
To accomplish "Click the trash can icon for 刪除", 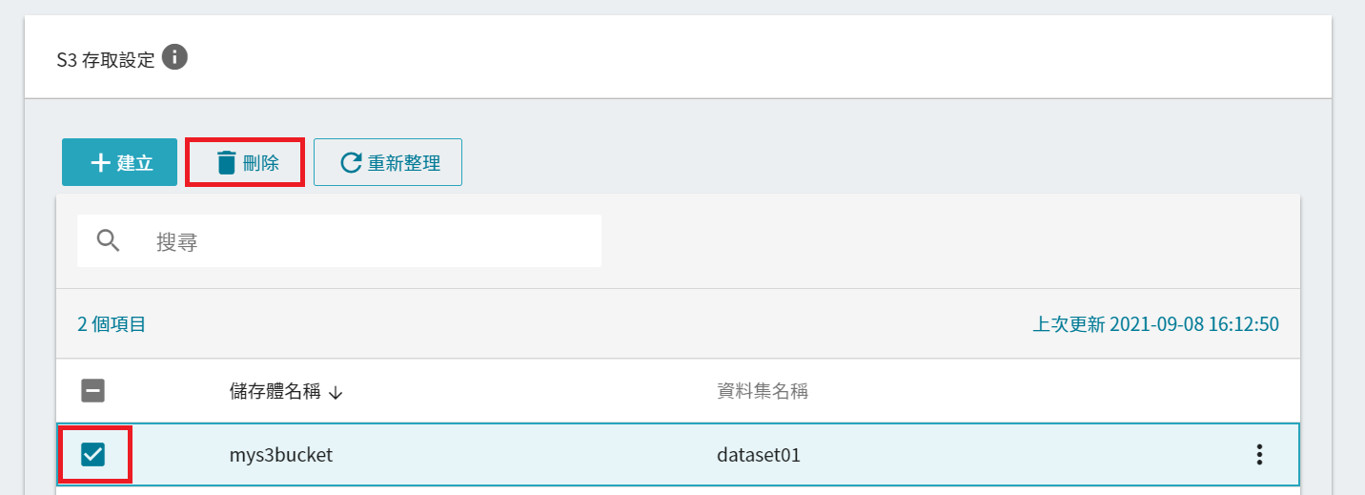I will 226,162.
